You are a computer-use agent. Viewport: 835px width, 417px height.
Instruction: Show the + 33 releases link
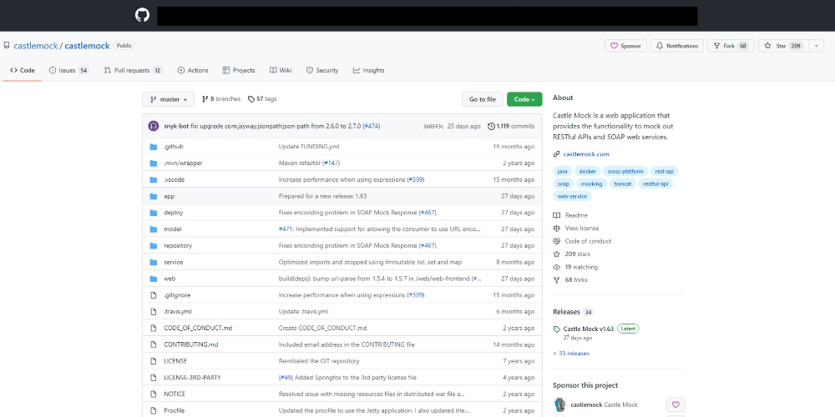571,354
